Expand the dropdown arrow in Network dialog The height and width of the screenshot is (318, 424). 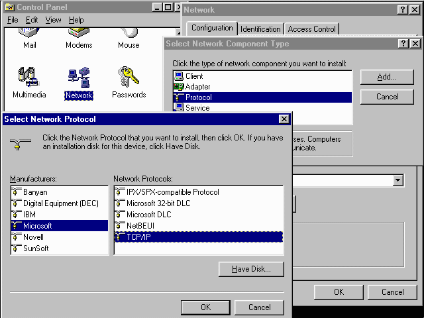click(397, 181)
